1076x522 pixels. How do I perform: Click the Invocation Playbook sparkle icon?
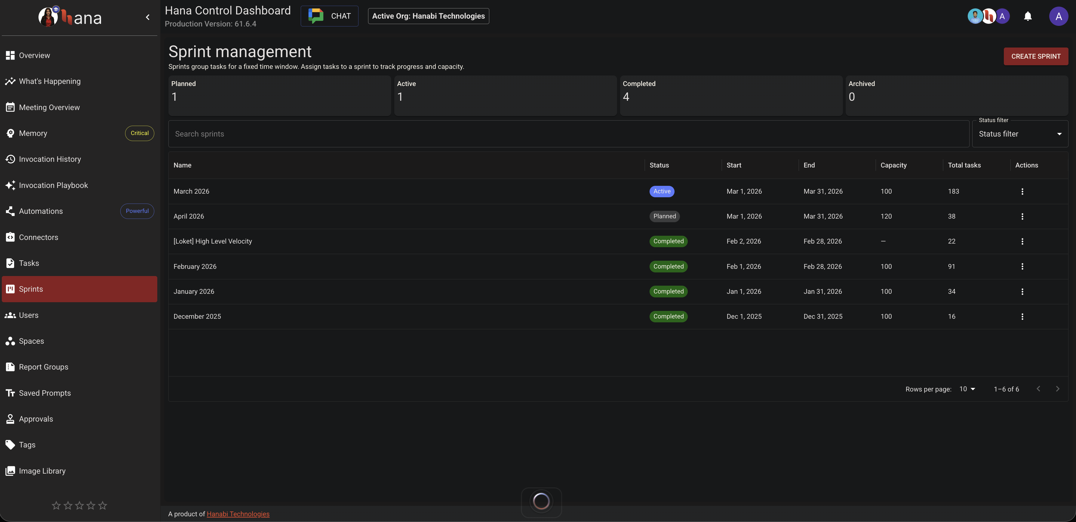point(10,185)
